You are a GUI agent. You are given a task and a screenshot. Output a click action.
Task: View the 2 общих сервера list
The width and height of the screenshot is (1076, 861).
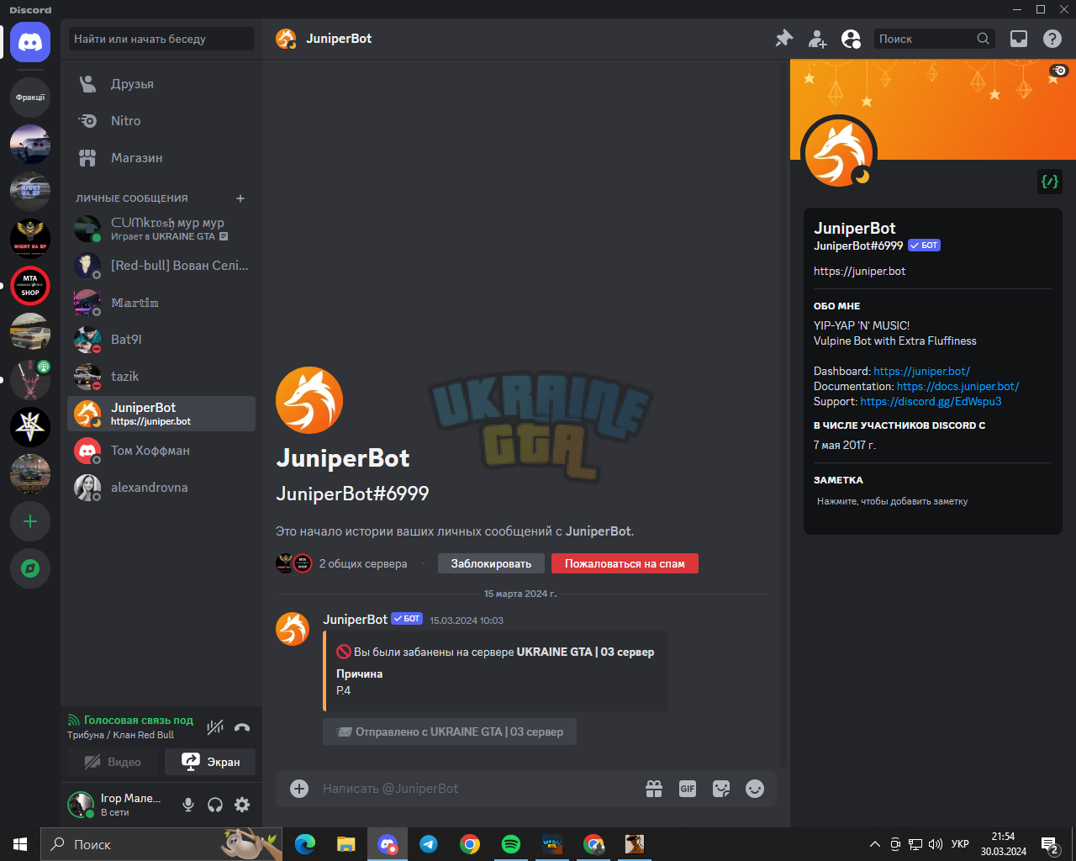click(363, 563)
